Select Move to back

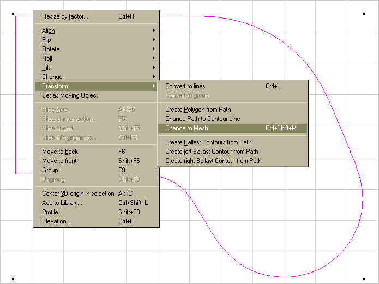click(x=96, y=152)
